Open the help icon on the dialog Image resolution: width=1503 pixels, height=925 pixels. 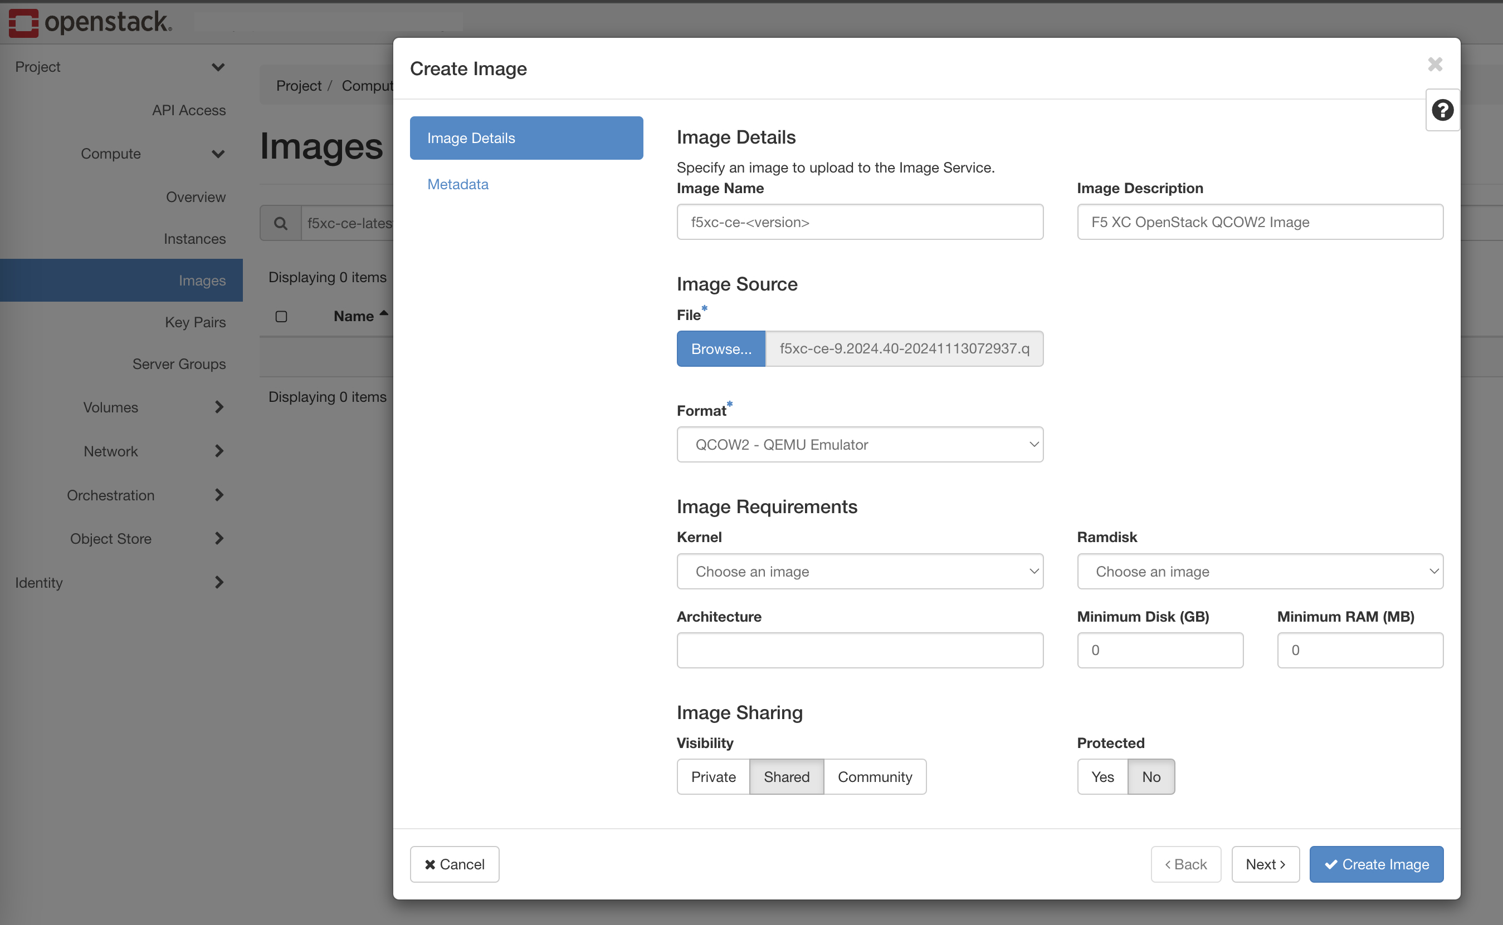tap(1443, 110)
